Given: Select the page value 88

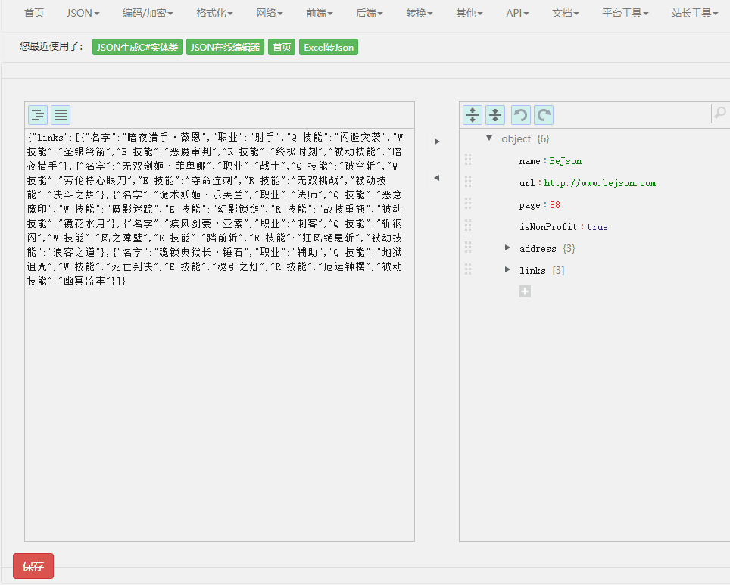Looking at the screenshot, I should [x=555, y=205].
